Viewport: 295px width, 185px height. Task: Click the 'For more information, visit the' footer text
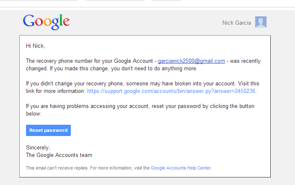[121, 168]
